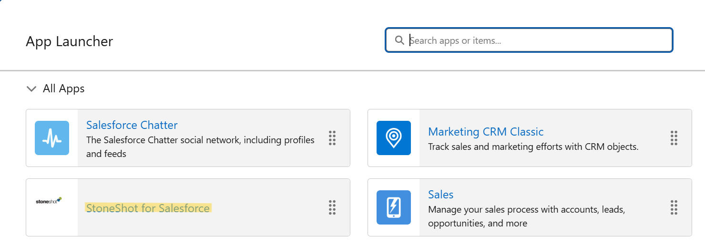Click the magnifier icon in search box
Image resolution: width=705 pixels, height=245 pixels.
point(400,40)
